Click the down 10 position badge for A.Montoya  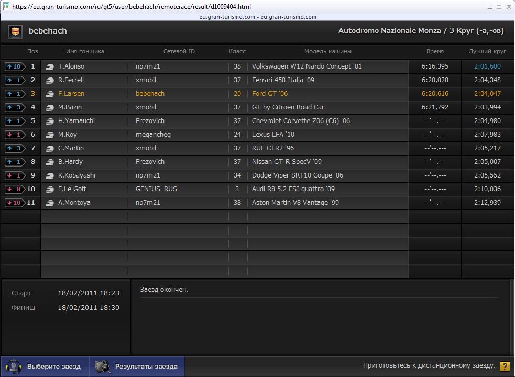pos(15,203)
